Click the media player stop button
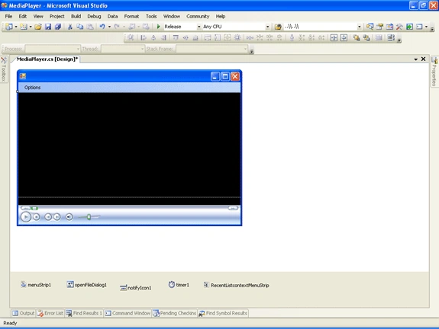Viewport: 439px width, 329px height. 37,217
